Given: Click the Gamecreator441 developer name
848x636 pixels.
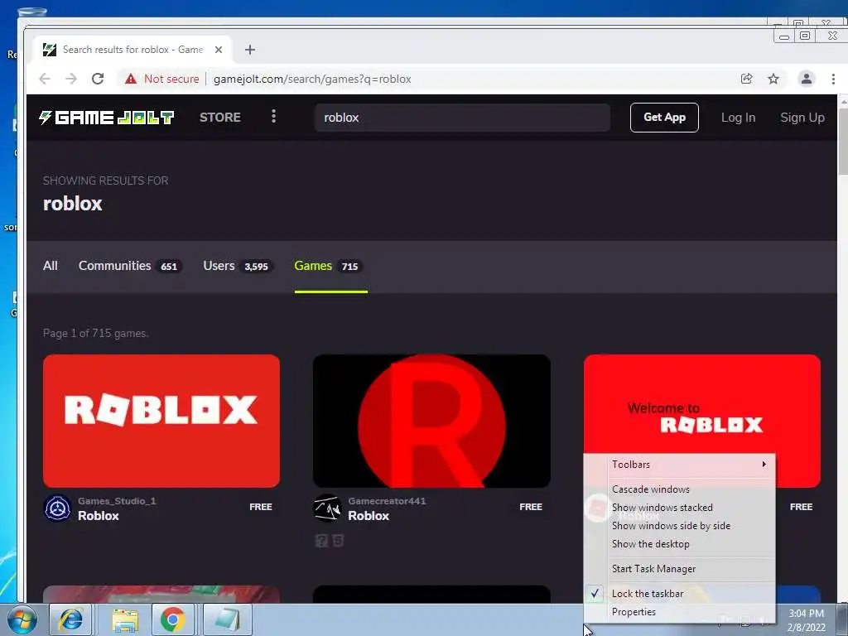Looking at the screenshot, I should (388, 501).
